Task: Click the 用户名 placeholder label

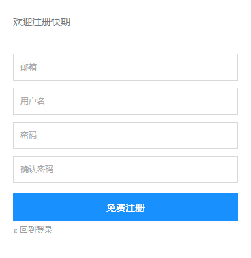Action: (x=33, y=101)
